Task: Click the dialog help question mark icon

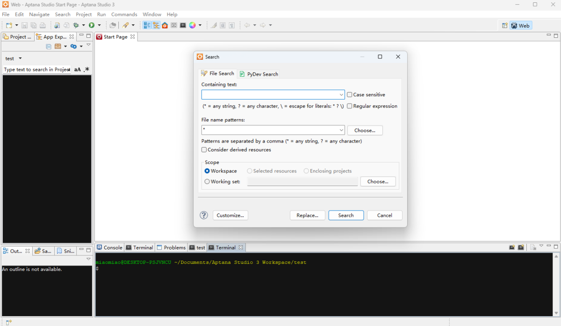Action: (x=204, y=215)
